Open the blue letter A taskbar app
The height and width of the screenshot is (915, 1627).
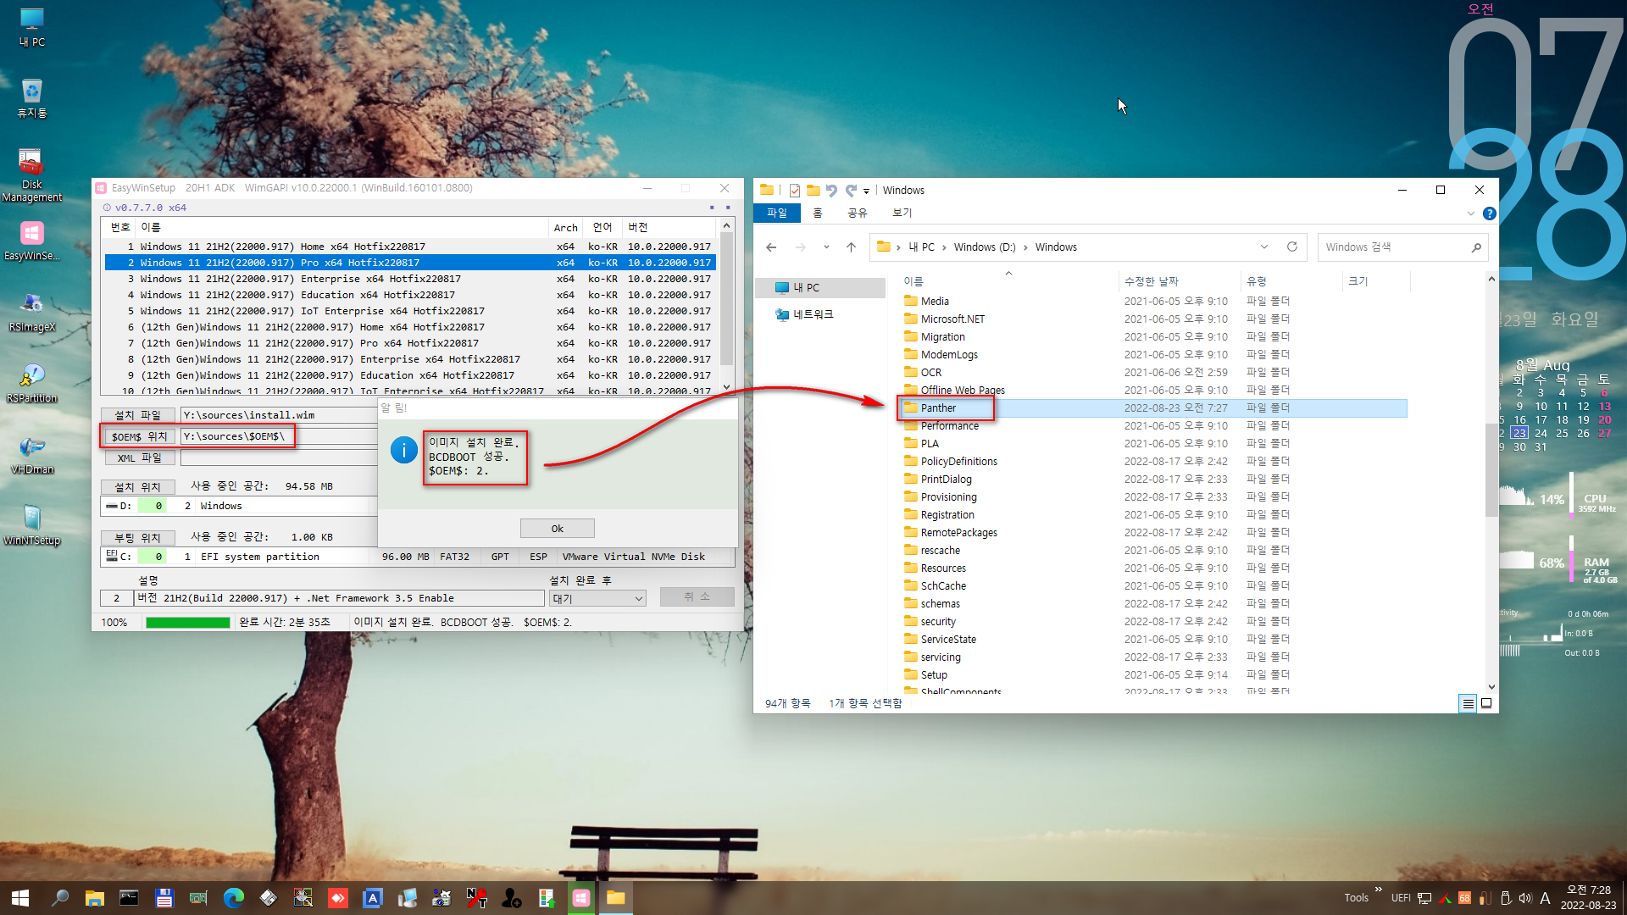tap(372, 898)
